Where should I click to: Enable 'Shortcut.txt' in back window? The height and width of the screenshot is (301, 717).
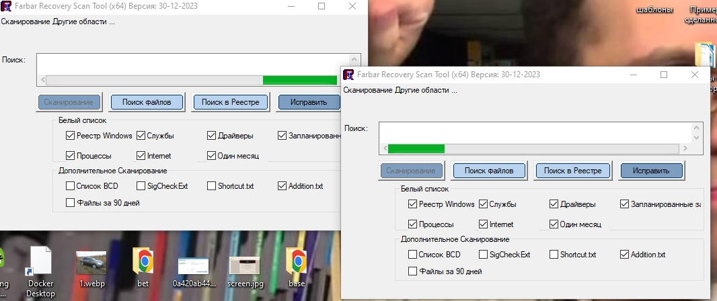pos(211,186)
